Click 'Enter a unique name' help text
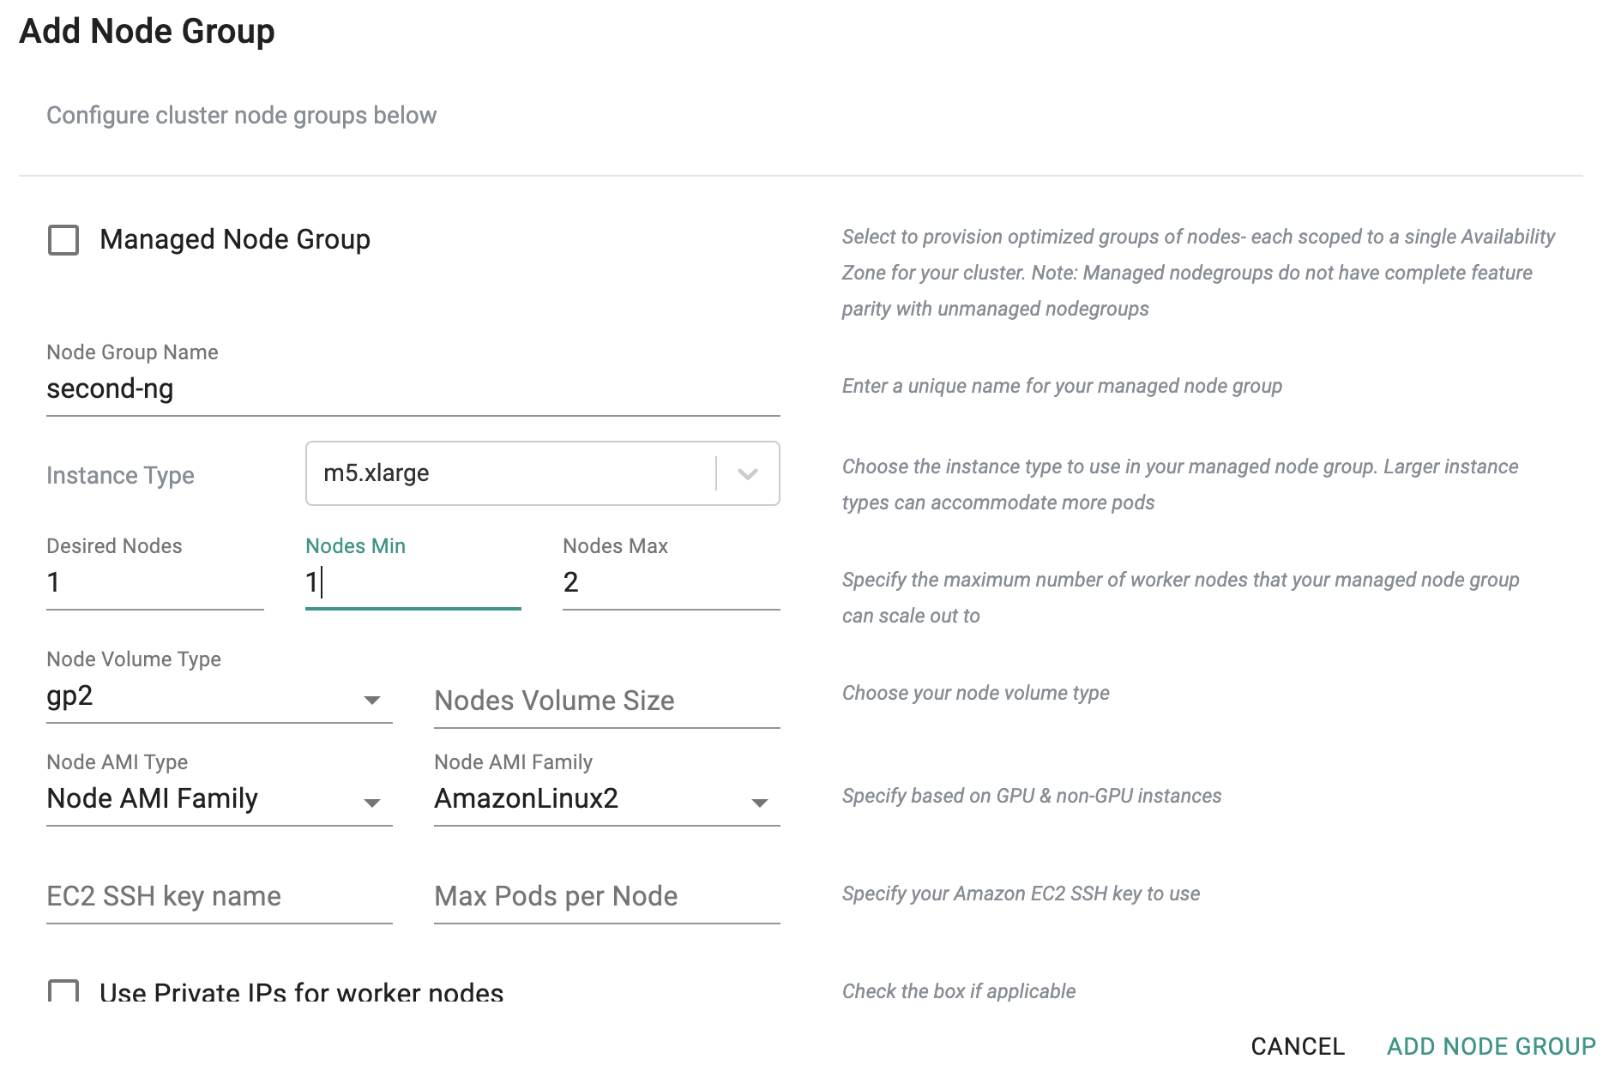The height and width of the screenshot is (1077, 1609). 1062,386
